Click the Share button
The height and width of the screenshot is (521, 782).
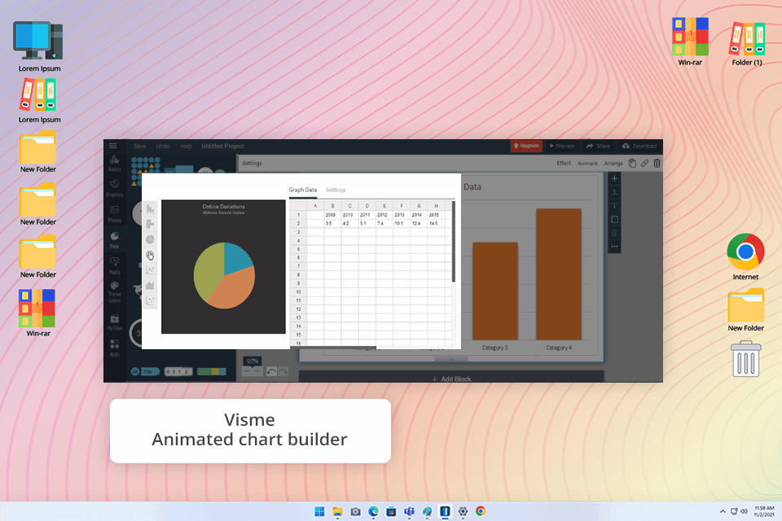tap(599, 146)
